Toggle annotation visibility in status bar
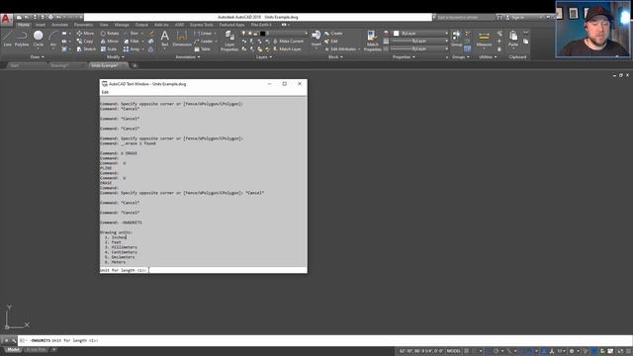 [x=545, y=351]
